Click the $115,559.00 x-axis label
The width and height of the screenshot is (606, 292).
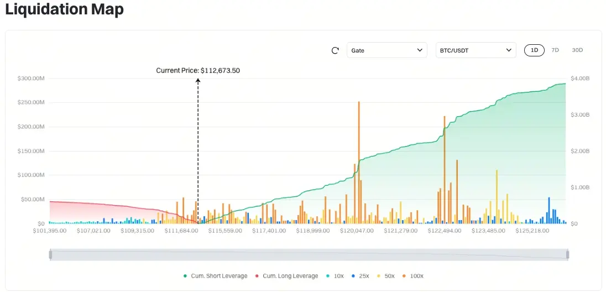pyautogui.click(x=226, y=231)
